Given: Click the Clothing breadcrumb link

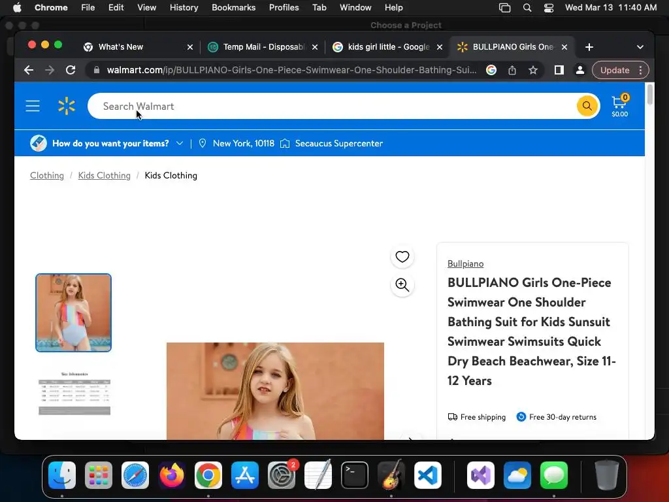Looking at the screenshot, I should click(47, 175).
